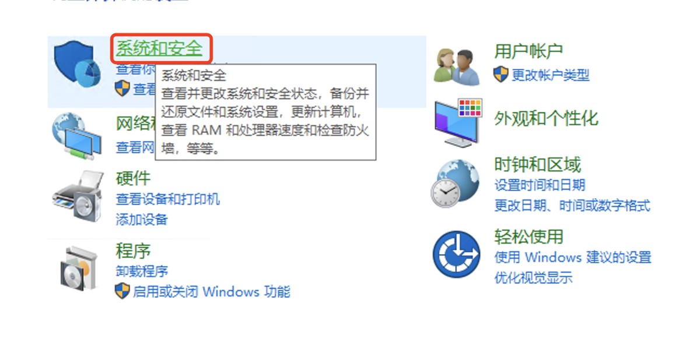Screen dimensions: 700x359
Task: Open the 系统和安全 category link
Action: coord(159,48)
